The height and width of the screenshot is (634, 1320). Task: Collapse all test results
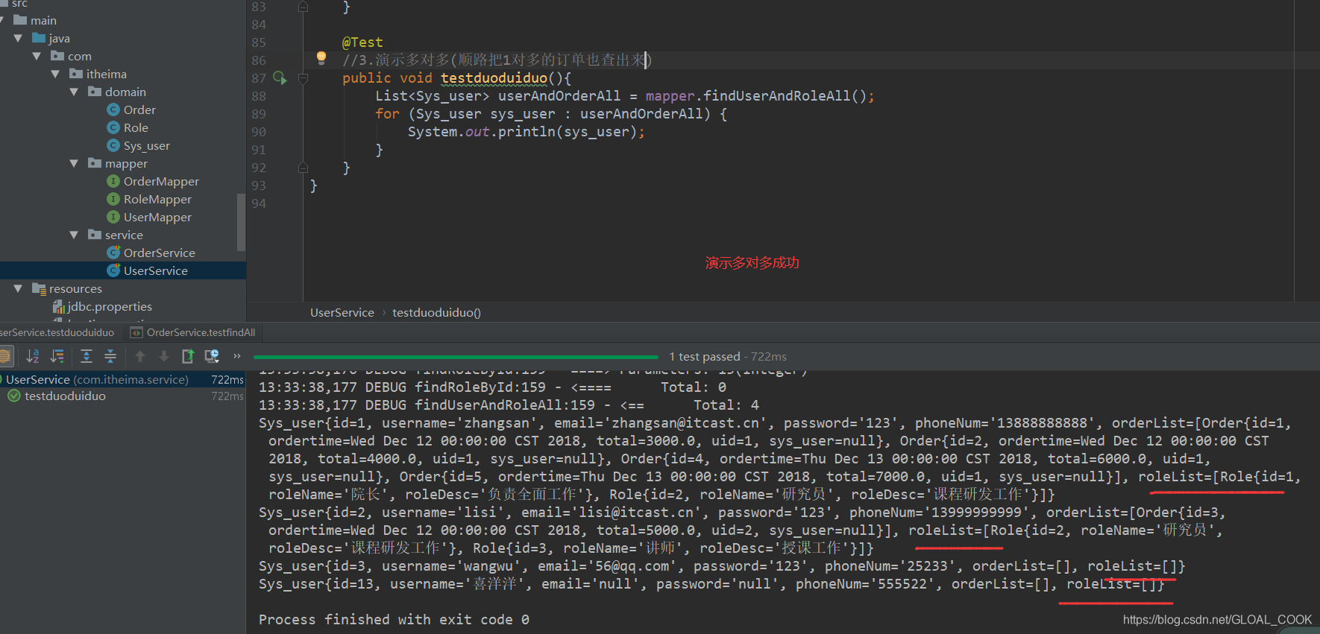coord(110,356)
